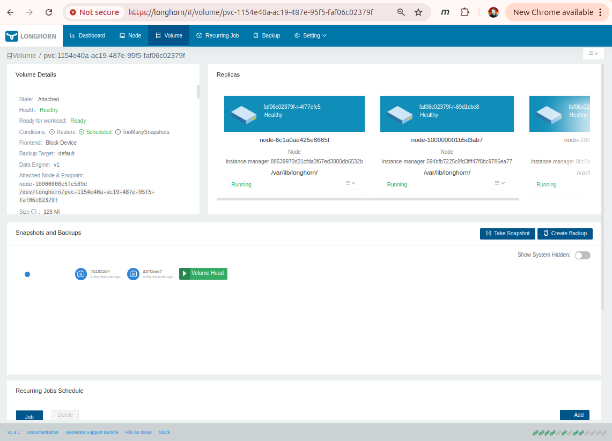This screenshot has height=441, width=612.
Task: Open the Chrome three-dot menu
Action: (600, 12)
